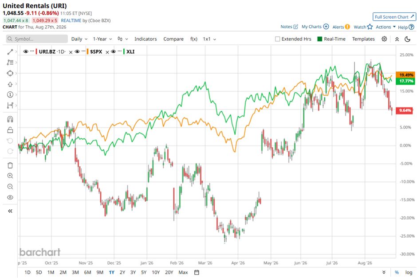
Task: Click the My Charts link
Action: (x=311, y=27)
